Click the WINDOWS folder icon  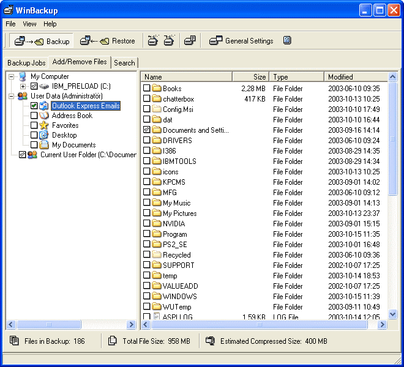pos(156,296)
